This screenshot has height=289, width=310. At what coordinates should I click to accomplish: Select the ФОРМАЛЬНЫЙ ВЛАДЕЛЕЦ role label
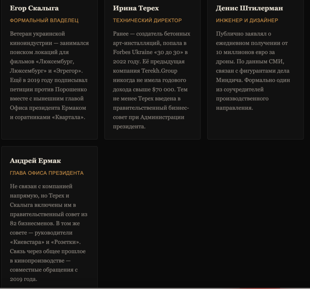coord(44,20)
